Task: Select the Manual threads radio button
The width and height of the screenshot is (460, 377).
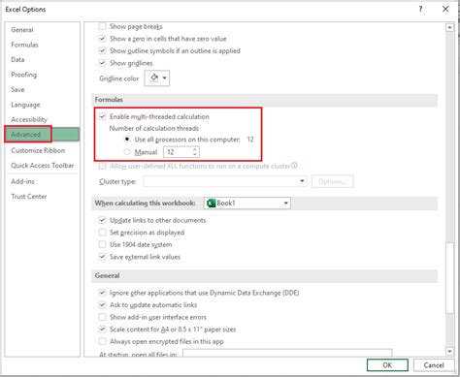Action: tap(127, 152)
